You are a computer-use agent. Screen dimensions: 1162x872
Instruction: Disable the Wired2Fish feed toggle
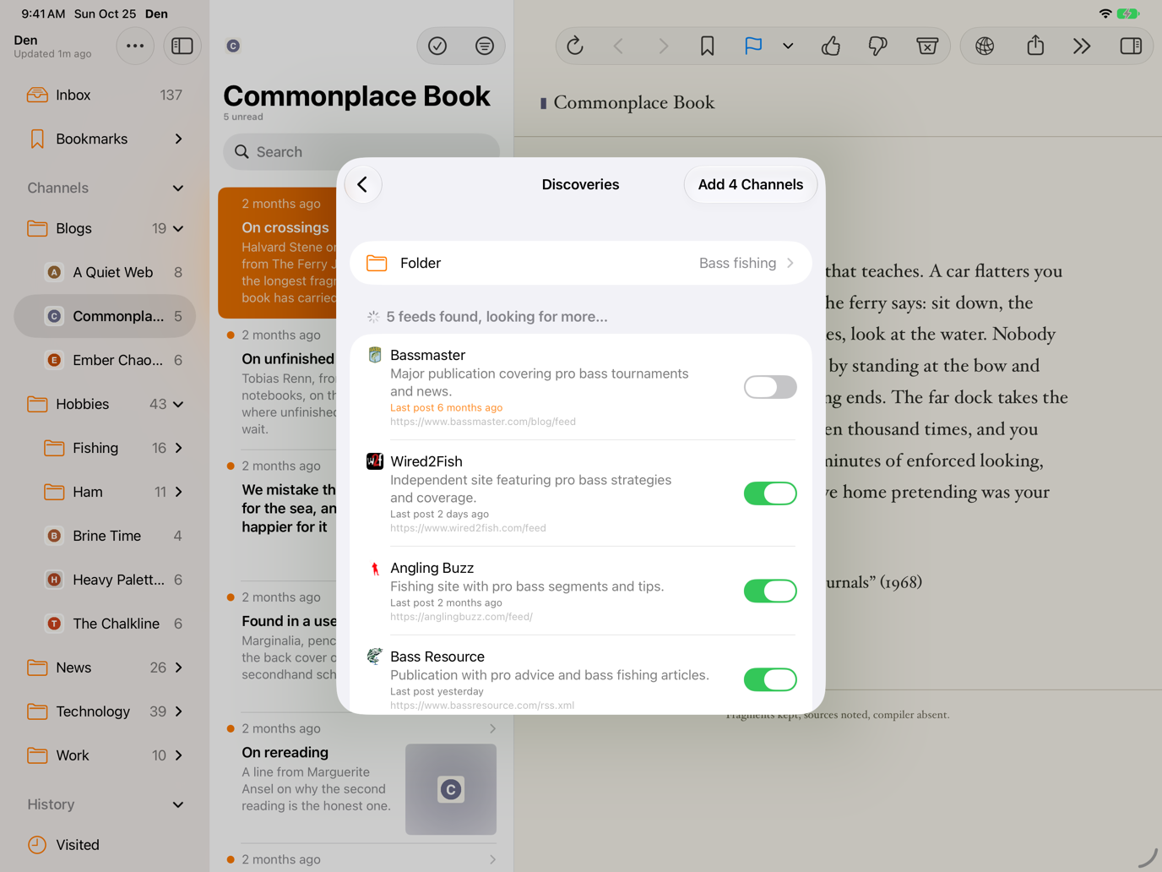pyautogui.click(x=770, y=493)
